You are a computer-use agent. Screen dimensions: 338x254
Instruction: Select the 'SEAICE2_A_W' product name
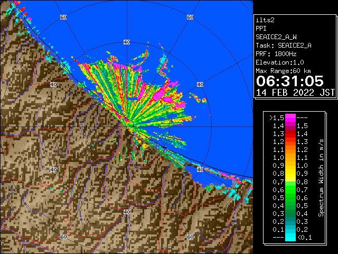pos(276,37)
